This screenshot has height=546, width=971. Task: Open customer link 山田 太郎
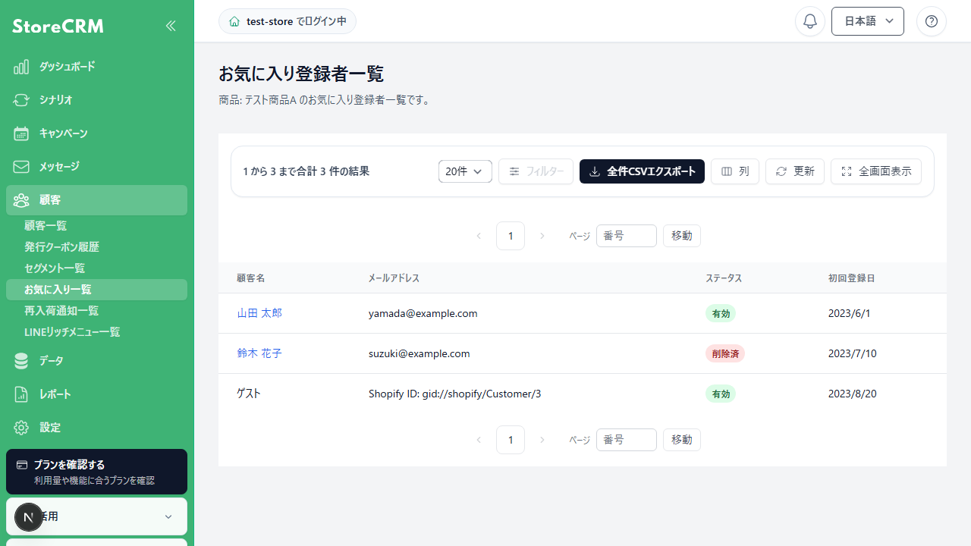[259, 313]
